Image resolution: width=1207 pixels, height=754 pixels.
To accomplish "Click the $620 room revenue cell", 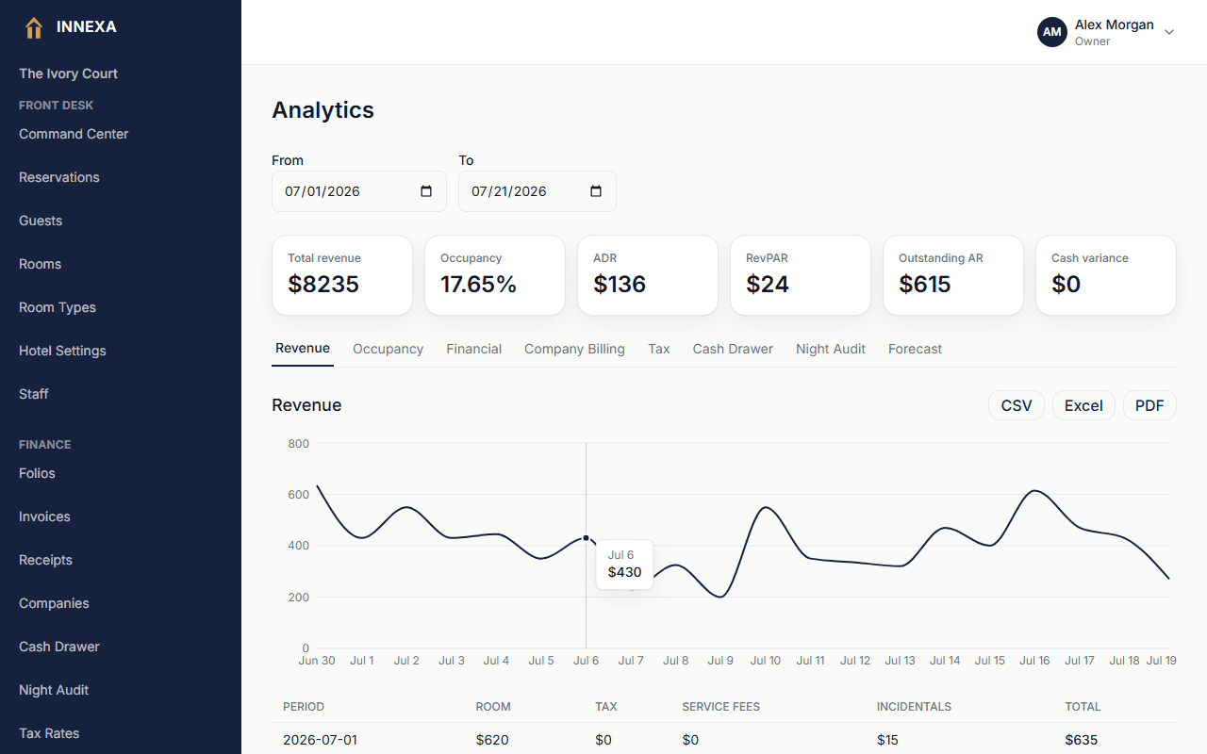I will [492, 740].
